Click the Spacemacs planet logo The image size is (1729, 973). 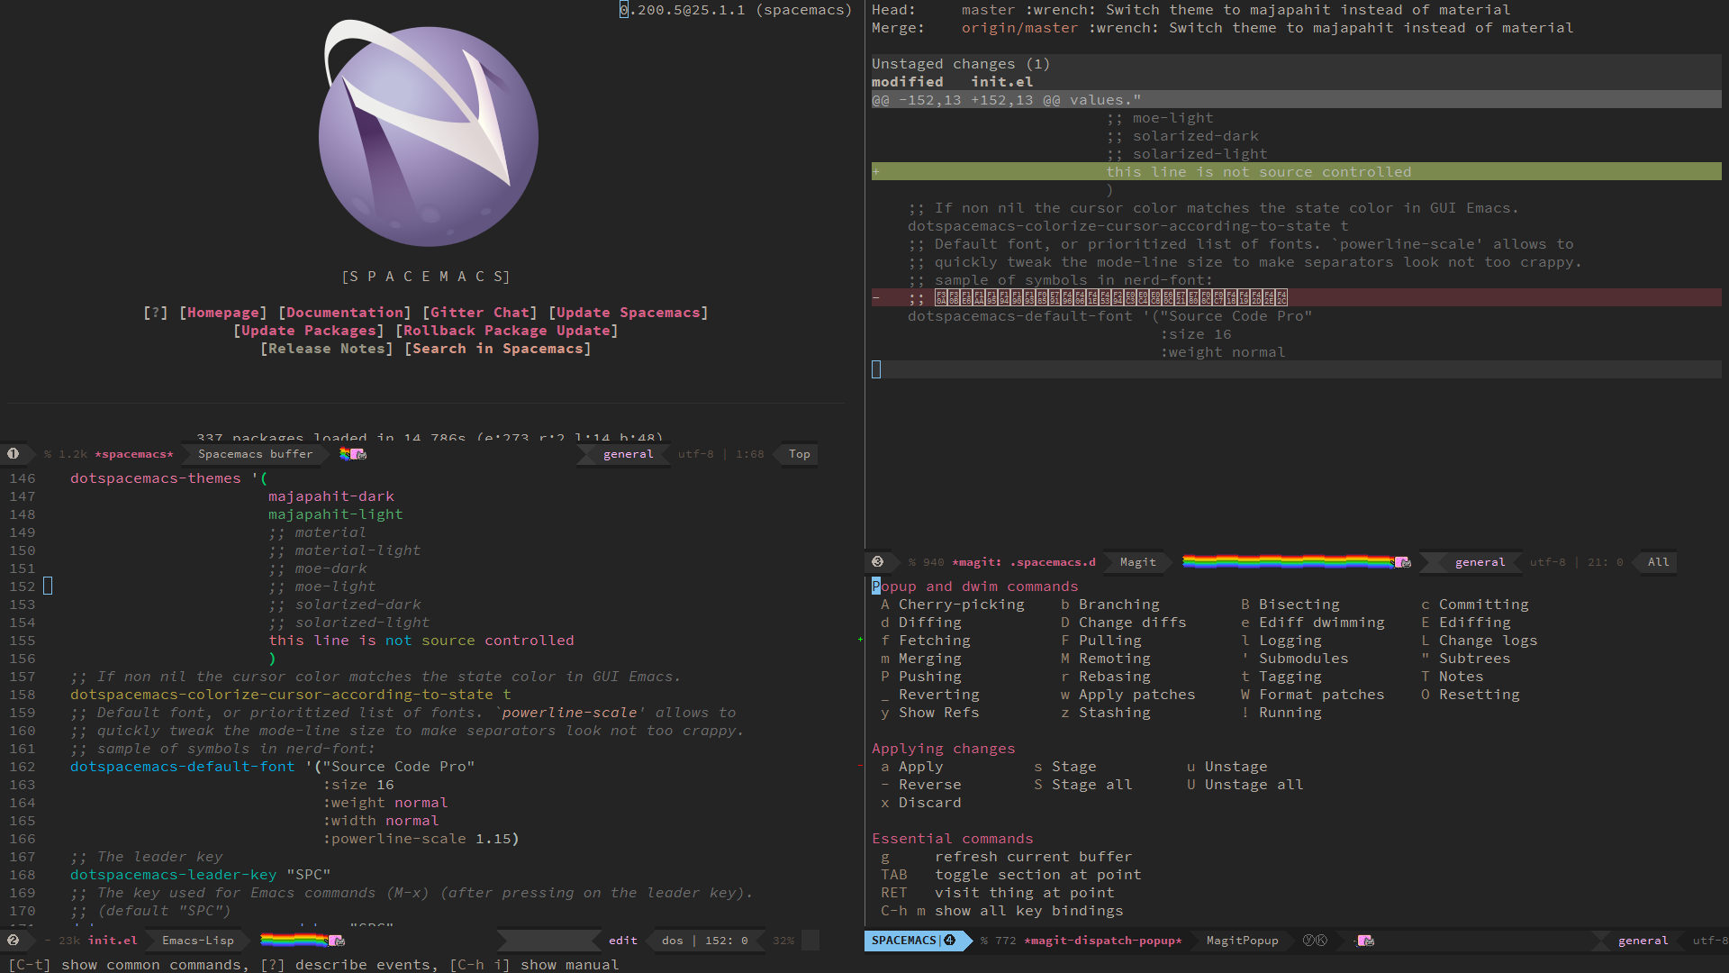tap(429, 133)
